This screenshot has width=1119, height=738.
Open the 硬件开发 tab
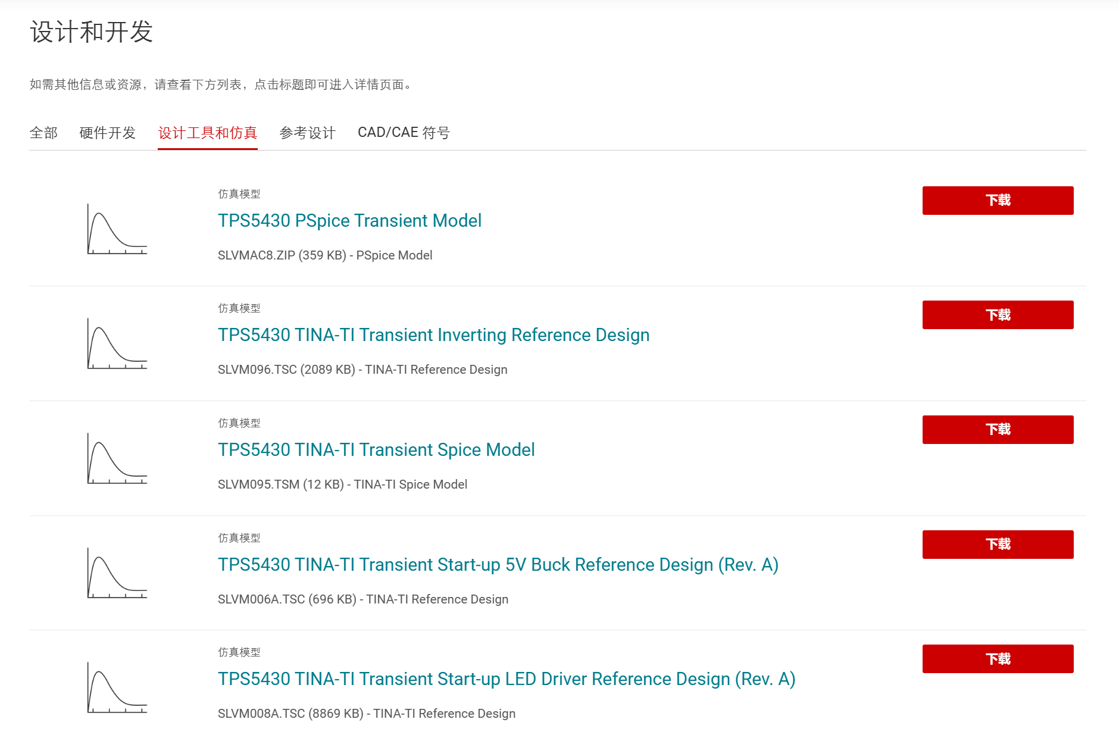(108, 133)
